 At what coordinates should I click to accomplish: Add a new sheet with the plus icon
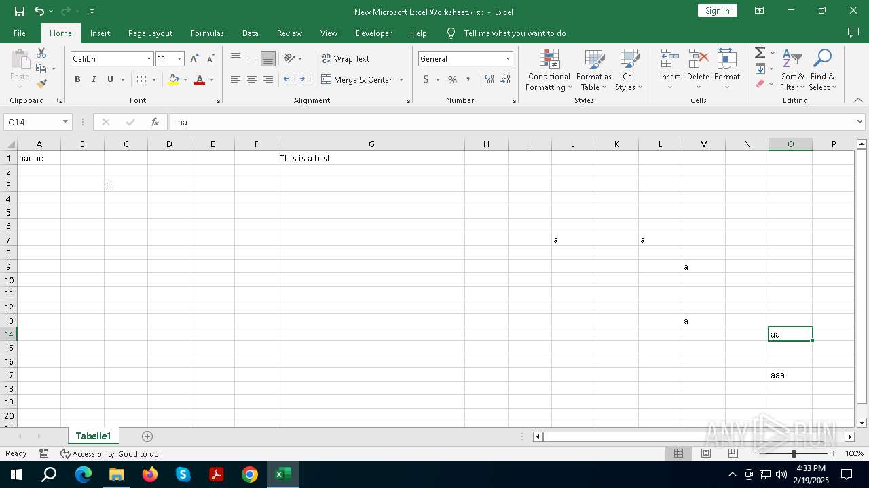pyautogui.click(x=147, y=436)
